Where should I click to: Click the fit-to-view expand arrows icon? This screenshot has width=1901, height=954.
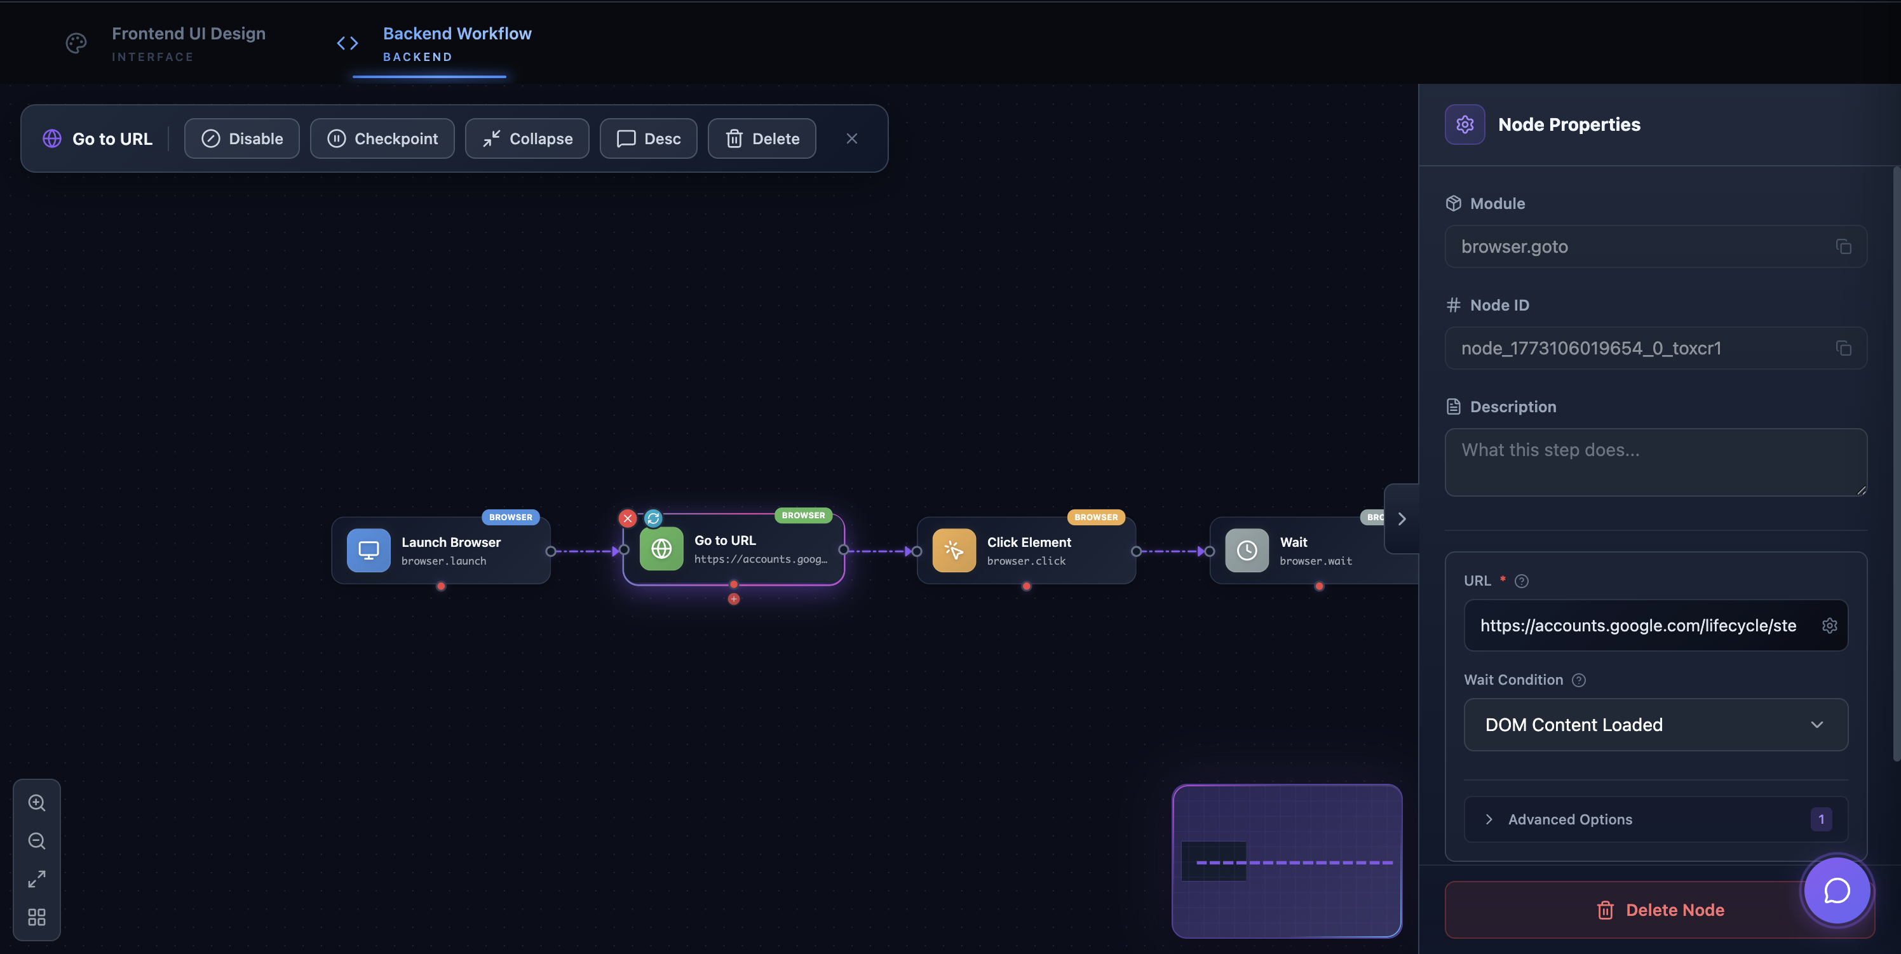pyautogui.click(x=37, y=879)
